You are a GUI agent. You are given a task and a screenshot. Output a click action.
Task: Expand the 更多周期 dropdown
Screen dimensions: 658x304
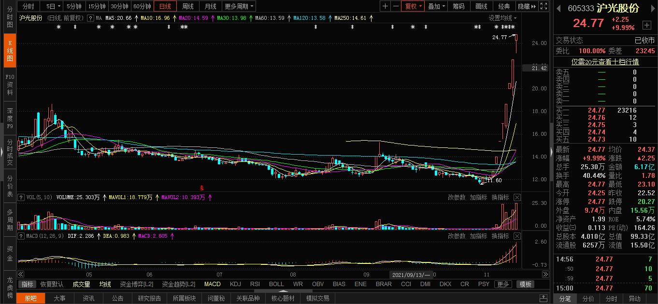(239, 6)
